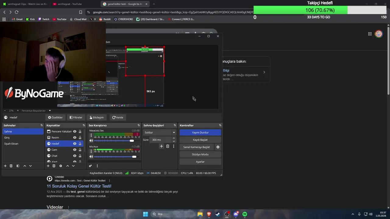390x219 pixels.
Task: Undock the Sahneler panel with its float icon
Action: 41,125
